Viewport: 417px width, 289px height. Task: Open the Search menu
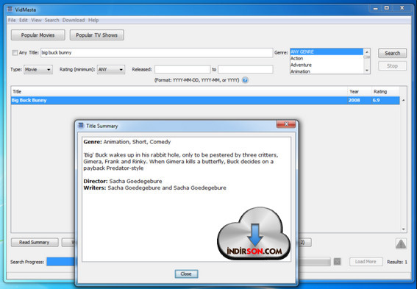52,20
